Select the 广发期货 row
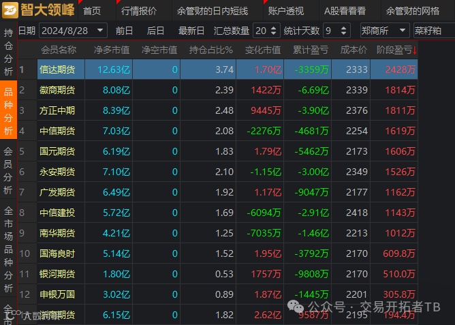 point(218,192)
